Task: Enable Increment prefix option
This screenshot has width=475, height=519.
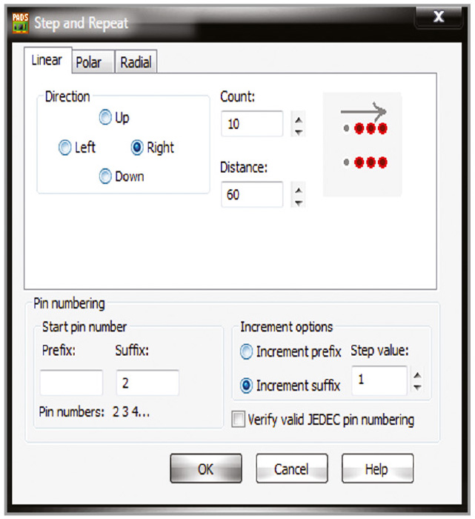Action: (247, 352)
